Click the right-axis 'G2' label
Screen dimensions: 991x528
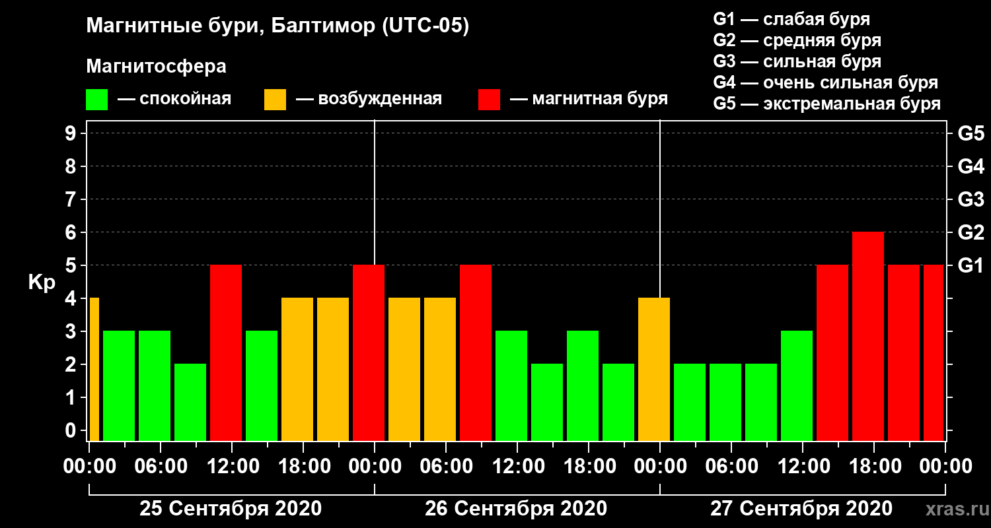pyautogui.click(x=971, y=232)
